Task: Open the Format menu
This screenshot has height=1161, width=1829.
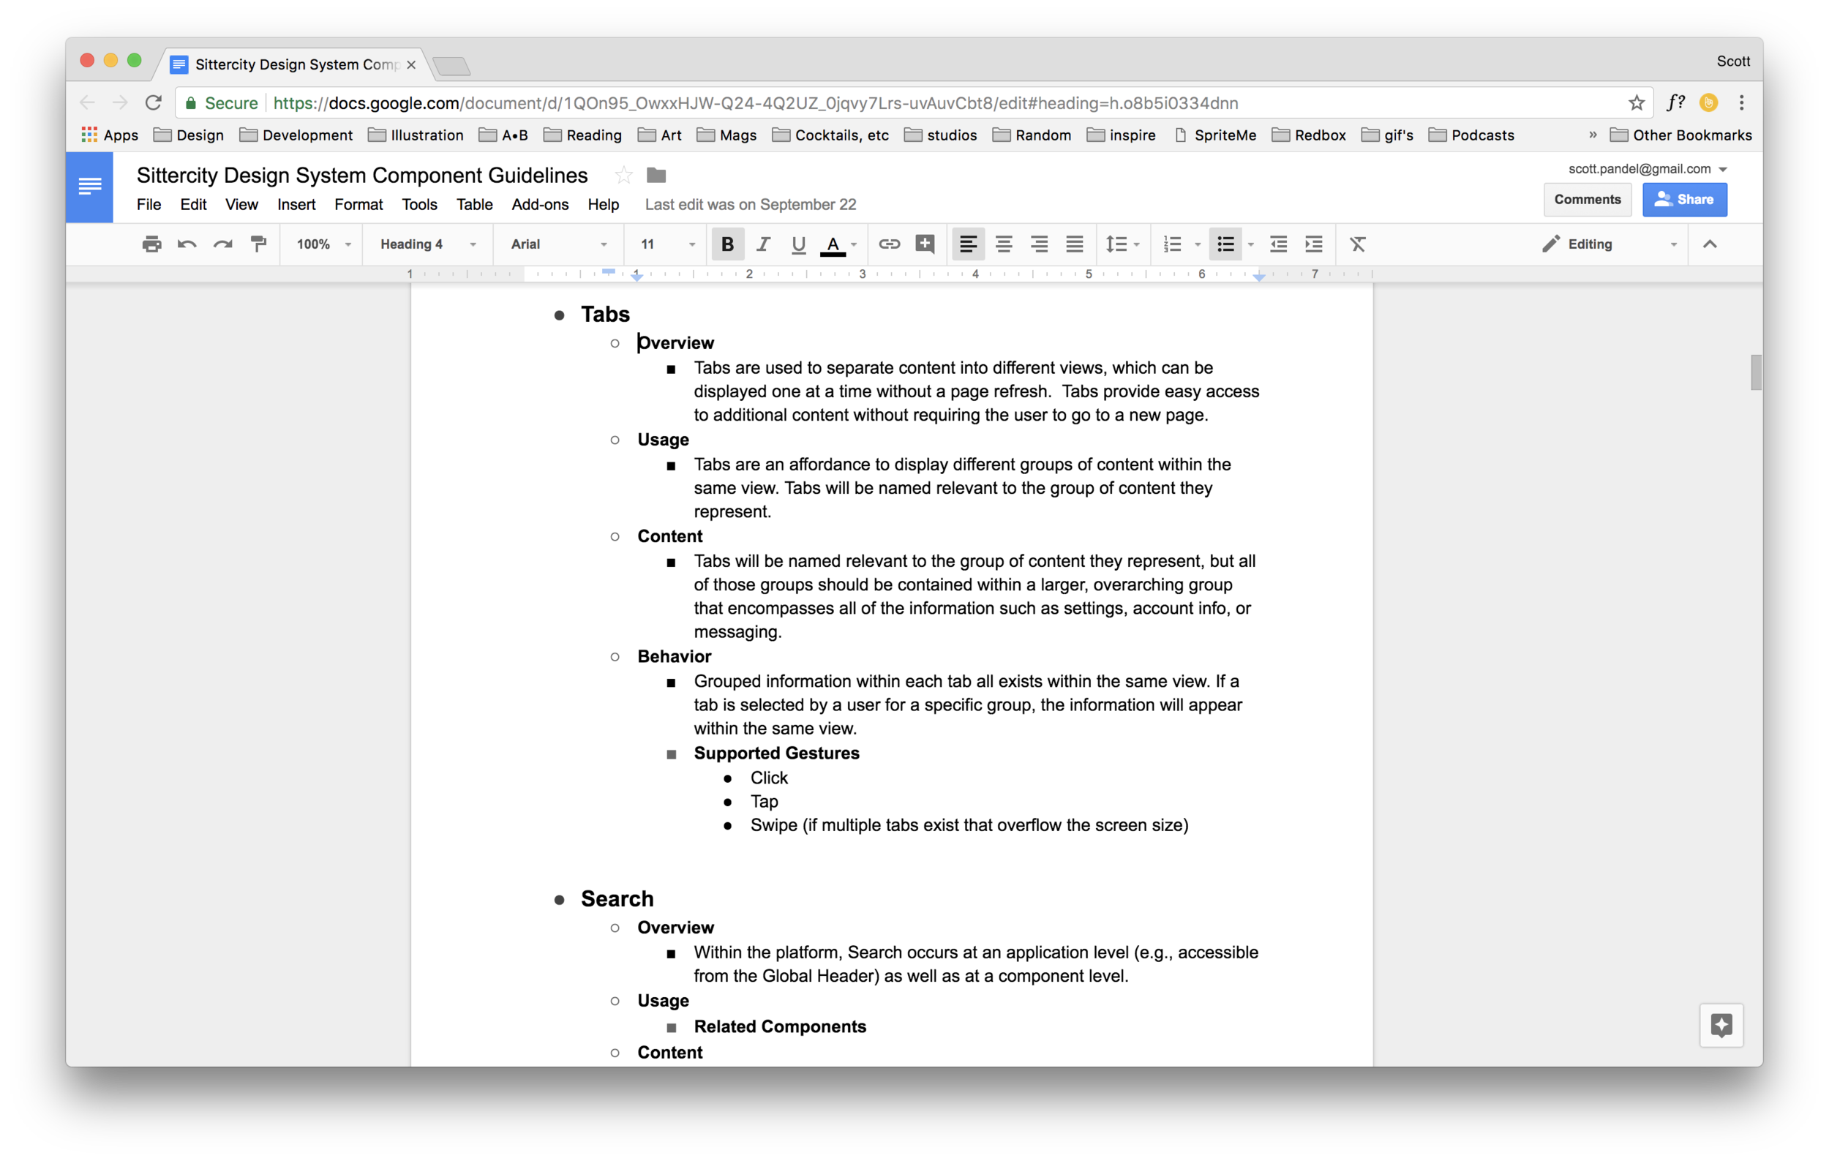Action: click(358, 204)
